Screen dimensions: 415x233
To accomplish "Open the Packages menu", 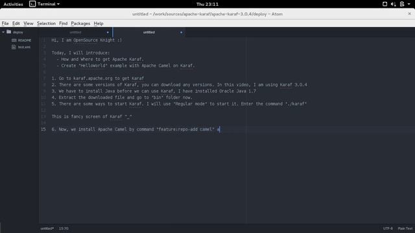I will coord(80,23).
